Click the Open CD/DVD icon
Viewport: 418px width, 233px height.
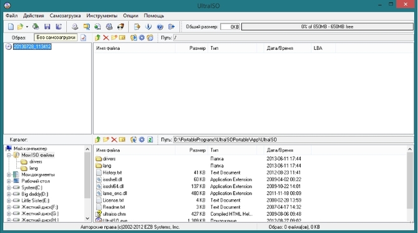click(x=36, y=27)
